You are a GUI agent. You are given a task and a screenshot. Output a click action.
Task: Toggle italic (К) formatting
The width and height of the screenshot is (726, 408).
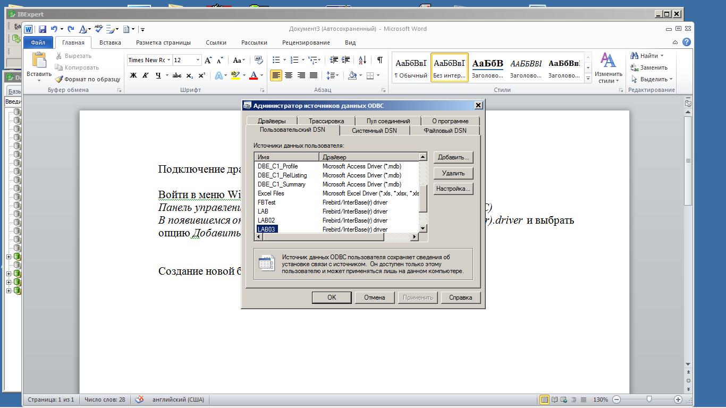[146, 75]
